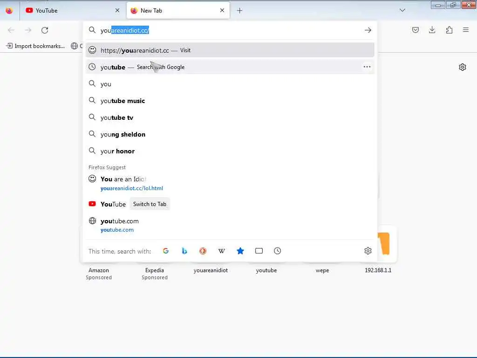Open the Extensions puzzle icon
Screen dimensions: 477x358
pos(449,30)
